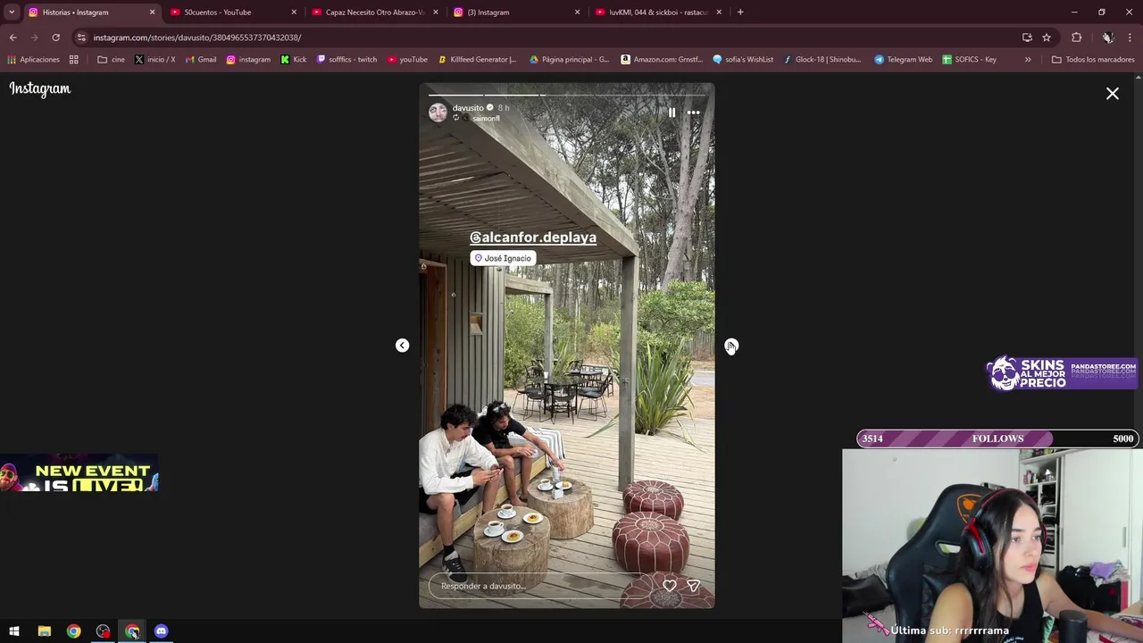
Task: Click the 'Responder a davusito...' reply field
Action: [542, 586]
